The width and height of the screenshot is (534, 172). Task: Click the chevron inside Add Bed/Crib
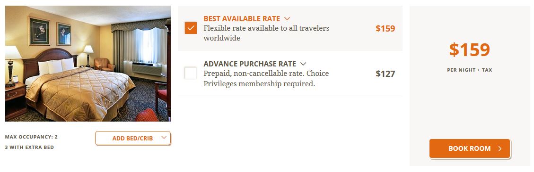pyautogui.click(x=164, y=138)
